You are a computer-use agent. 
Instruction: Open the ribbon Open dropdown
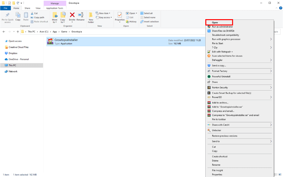click(131, 13)
